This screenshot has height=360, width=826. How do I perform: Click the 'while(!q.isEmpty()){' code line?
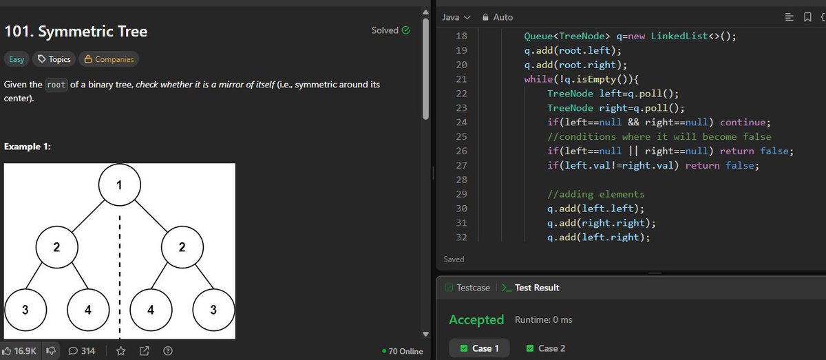[x=582, y=79]
